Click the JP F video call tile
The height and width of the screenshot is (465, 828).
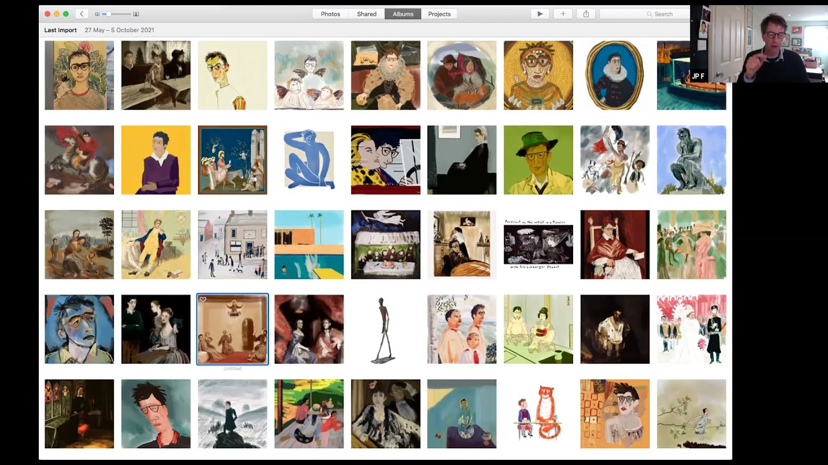(759, 43)
